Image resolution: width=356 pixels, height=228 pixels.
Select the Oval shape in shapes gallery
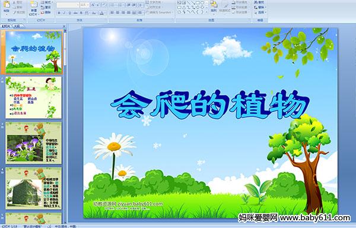point(202,3)
